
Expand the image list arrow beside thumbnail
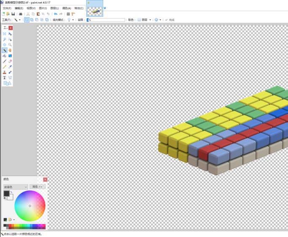(x=105, y=8)
